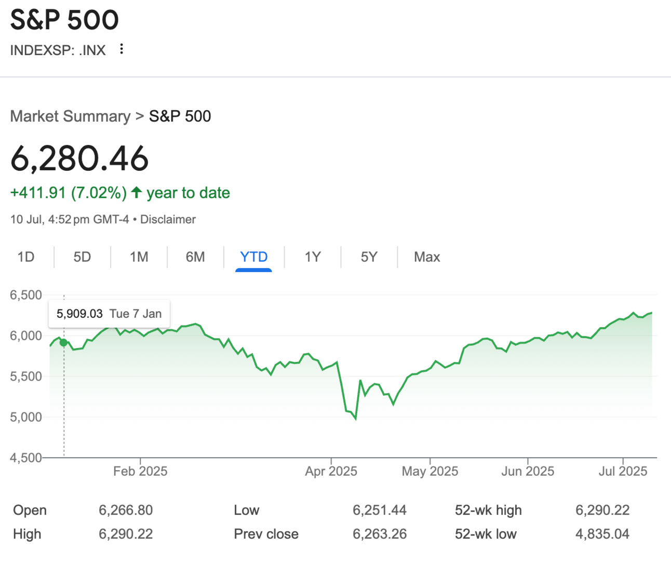This screenshot has width=671, height=563.
Task: Show the 1M chart range
Action: (139, 257)
